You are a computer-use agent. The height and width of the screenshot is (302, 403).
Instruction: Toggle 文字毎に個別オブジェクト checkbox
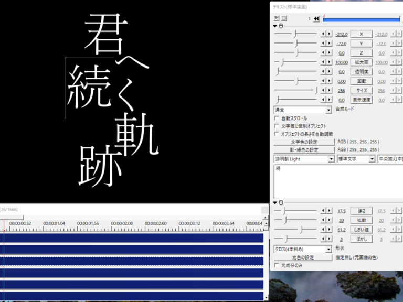[277, 126]
